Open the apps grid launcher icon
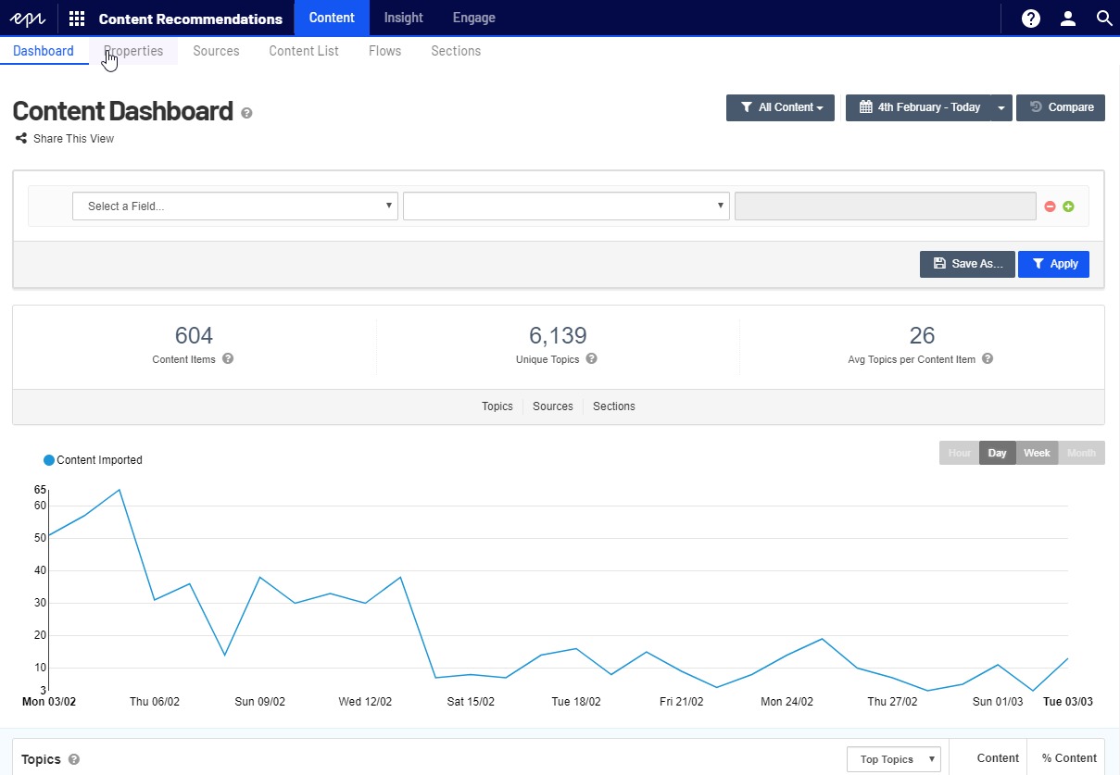 [x=77, y=19]
